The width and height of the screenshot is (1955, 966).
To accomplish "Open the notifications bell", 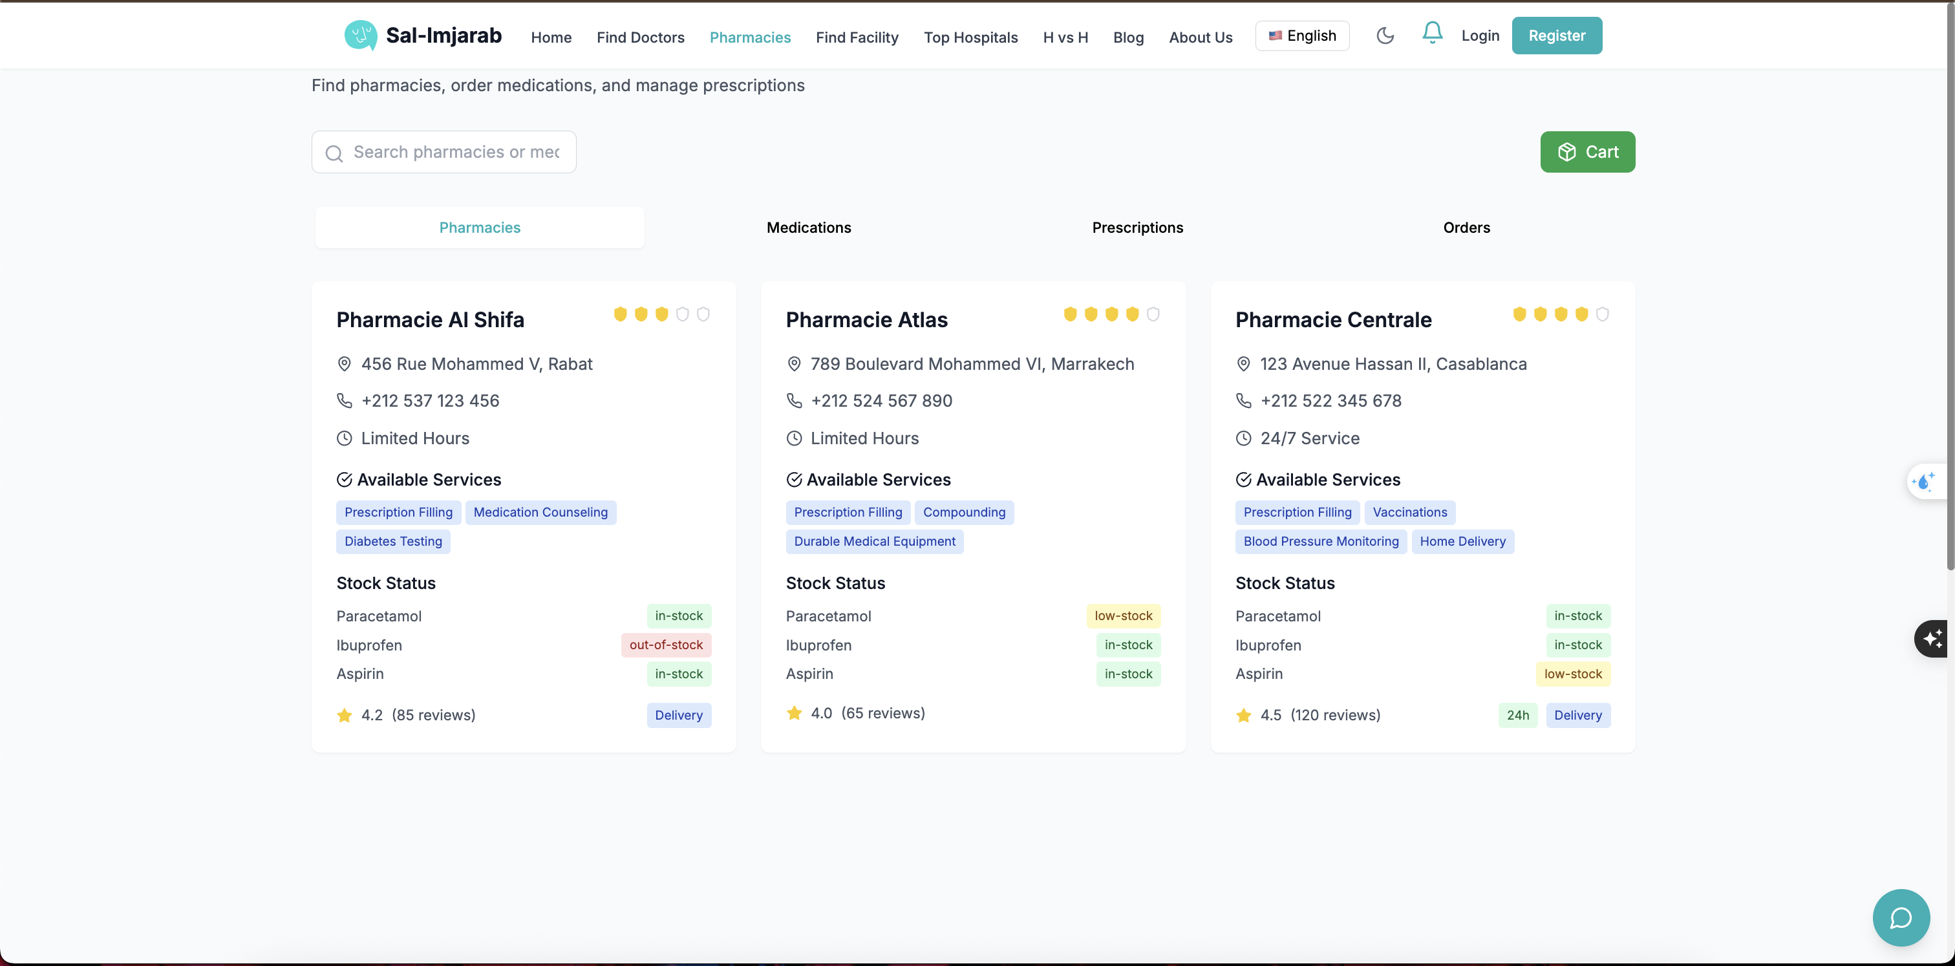I will [x=1431, y=32].
